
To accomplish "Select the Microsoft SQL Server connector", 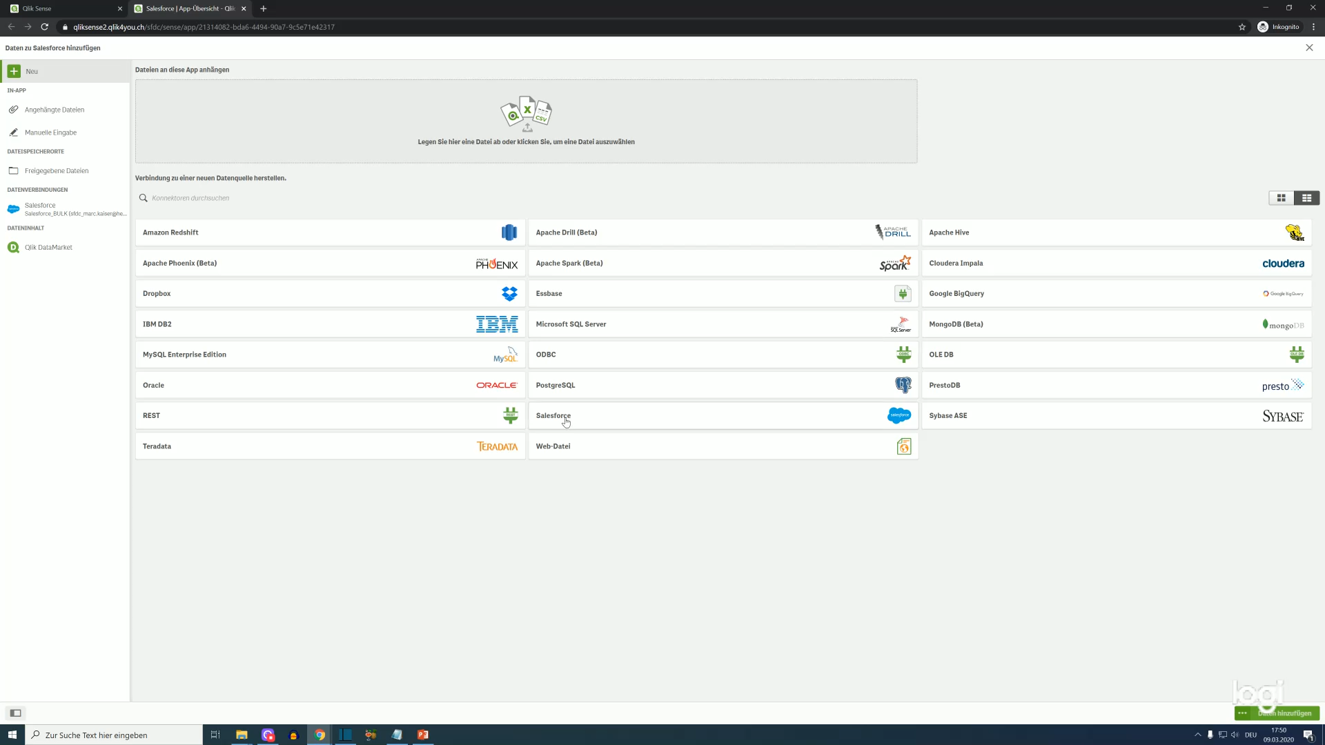I will 723,324.
